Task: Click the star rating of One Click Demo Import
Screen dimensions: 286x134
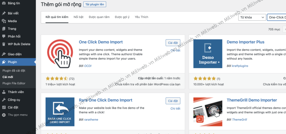Action: tap(57, 79)
